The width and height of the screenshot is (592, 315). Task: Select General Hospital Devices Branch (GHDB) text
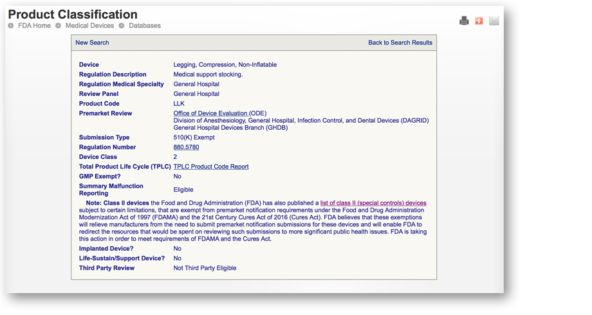pos(230,128)
